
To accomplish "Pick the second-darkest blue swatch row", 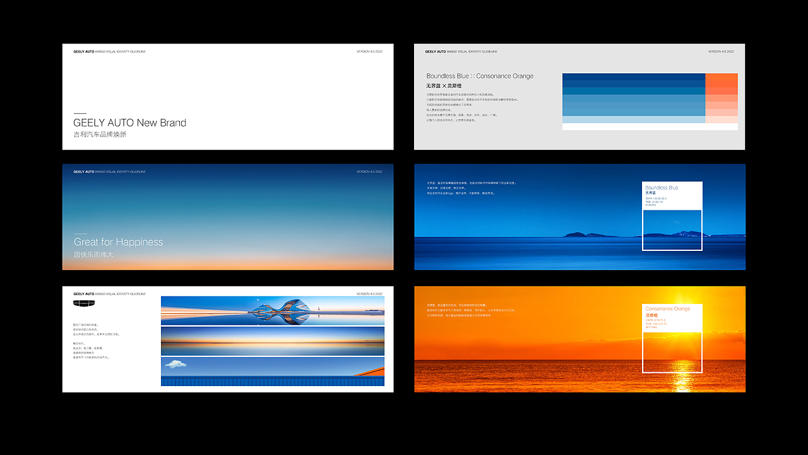I will tap(634, 84).
